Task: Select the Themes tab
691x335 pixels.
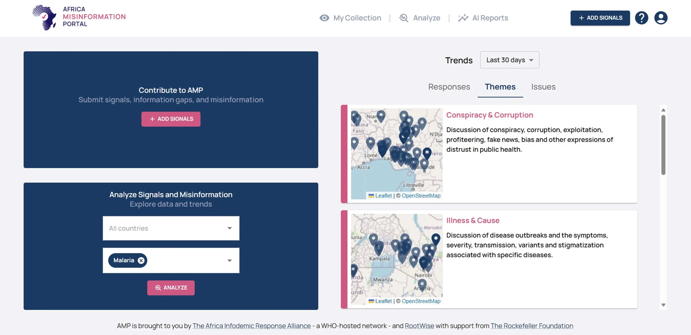Action: click(x=500, y=87)
